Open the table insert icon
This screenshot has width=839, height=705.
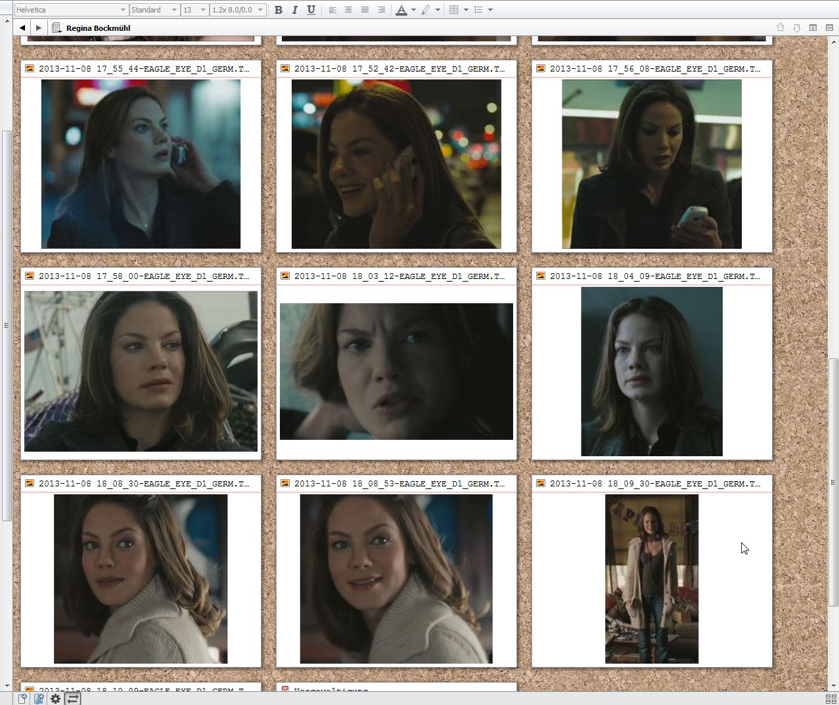tap(454, 10)
